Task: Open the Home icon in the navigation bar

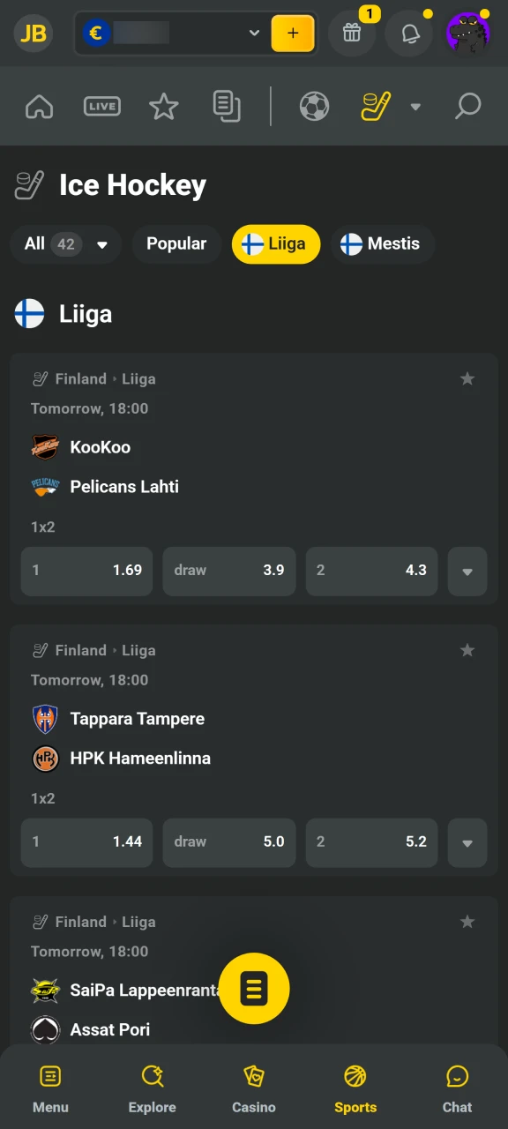Action: click(39, 106)
